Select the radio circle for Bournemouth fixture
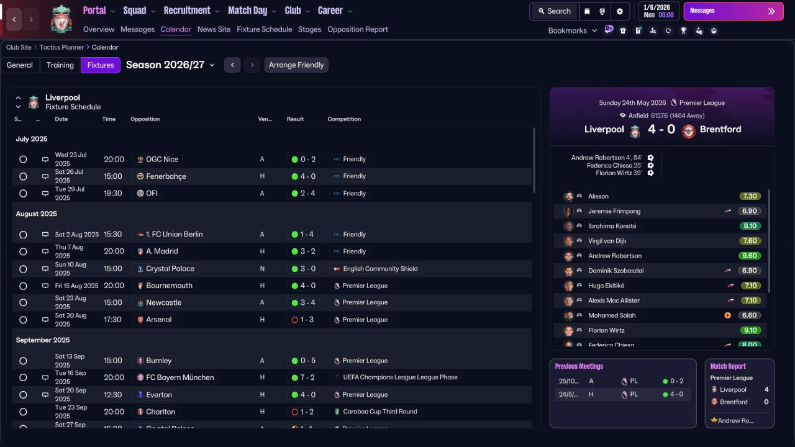Screen dimensions: 795x447 click(23, 286)
